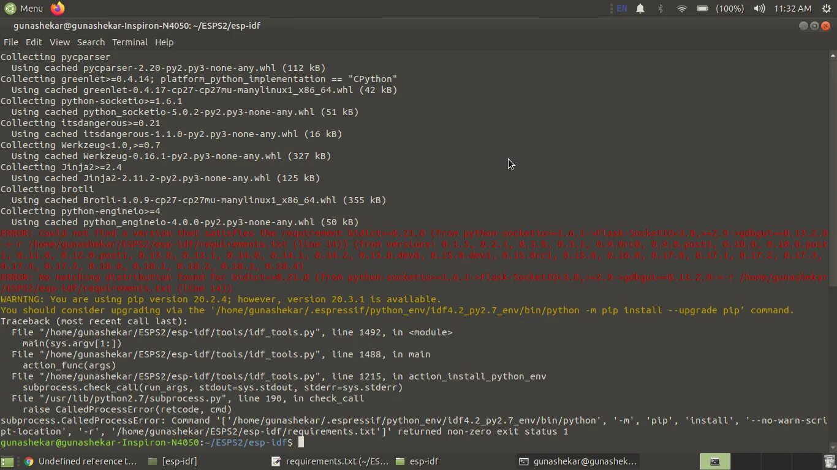Click 'Collecting python-engineio>=4' line
The image size is (837, 470).
point(80,211)
